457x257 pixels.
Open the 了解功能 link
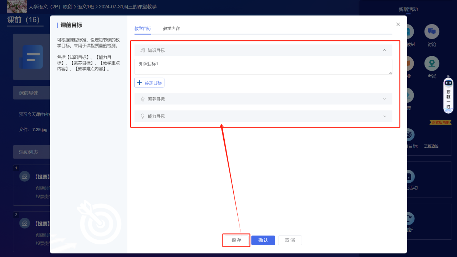[431, 146]
